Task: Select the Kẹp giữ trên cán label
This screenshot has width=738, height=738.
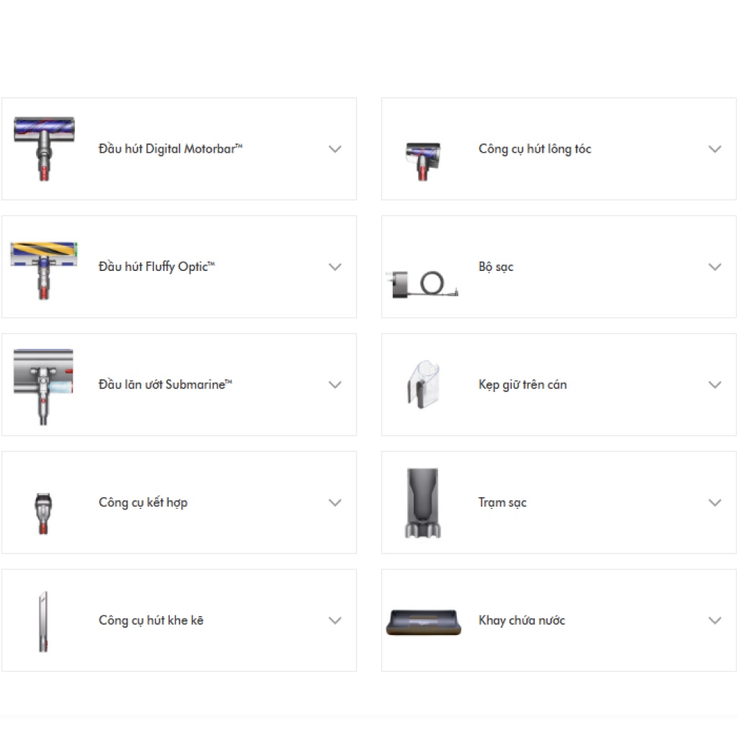Action: click(523, 385)
